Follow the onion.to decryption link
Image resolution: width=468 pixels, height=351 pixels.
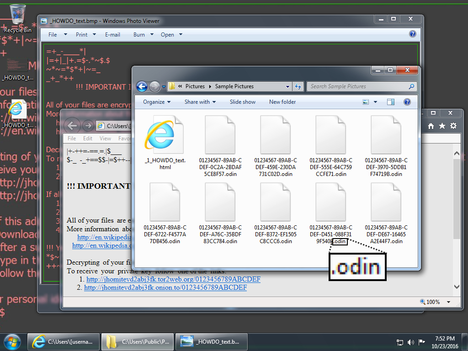click(x=165, y=287)
